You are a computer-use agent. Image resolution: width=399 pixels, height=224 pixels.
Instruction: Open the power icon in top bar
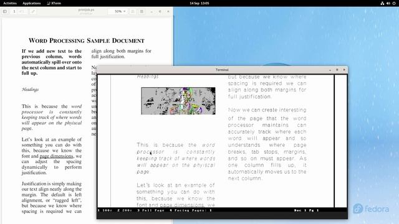394,3
